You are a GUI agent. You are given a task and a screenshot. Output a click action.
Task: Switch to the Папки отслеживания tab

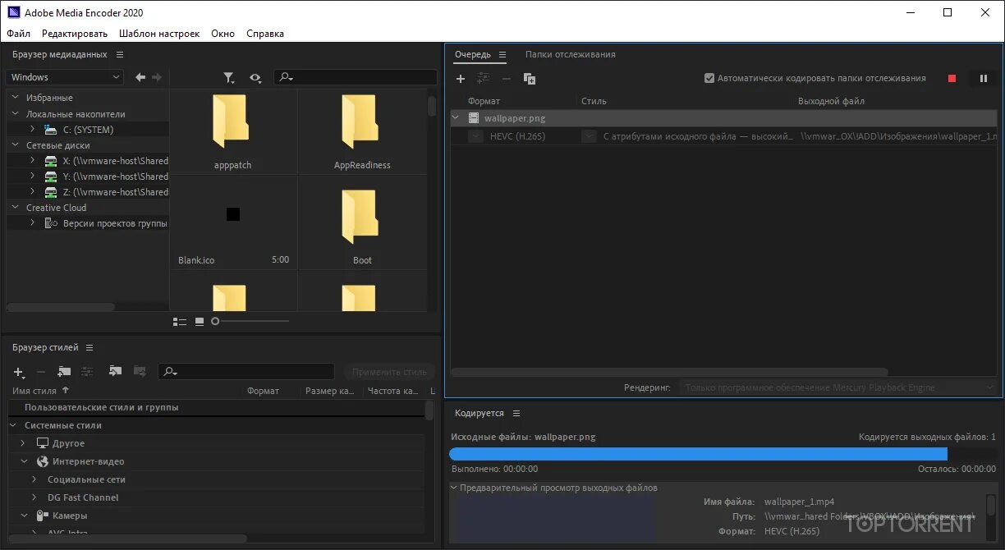(571, 55)
